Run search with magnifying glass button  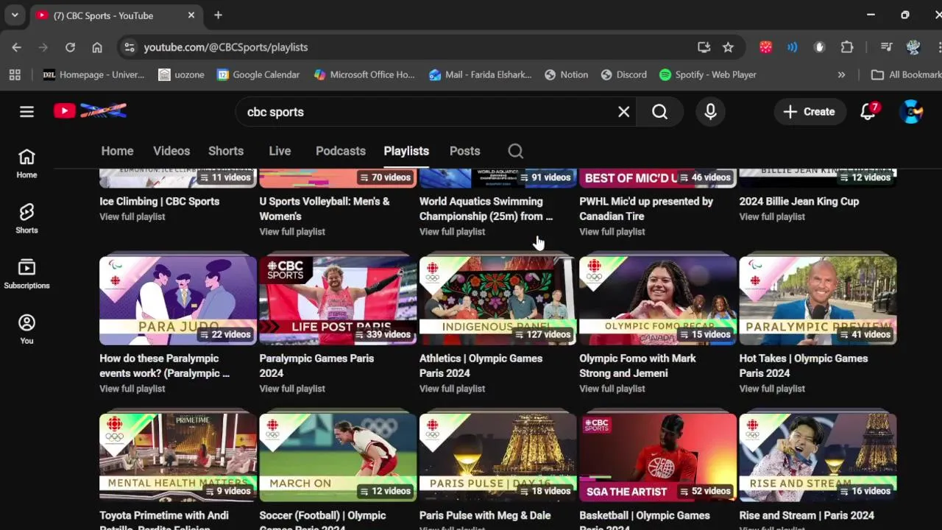tap(659, 112)
